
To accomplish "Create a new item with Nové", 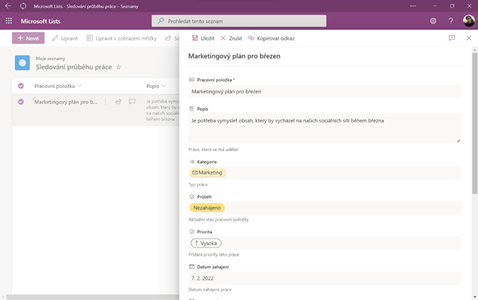I will pyautogui.click(x=28, y=38).
